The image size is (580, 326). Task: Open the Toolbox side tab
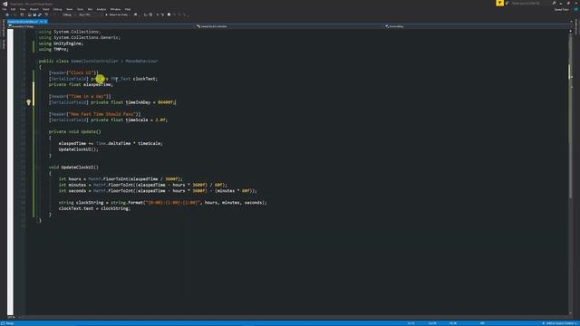click(x=4, y=44)
